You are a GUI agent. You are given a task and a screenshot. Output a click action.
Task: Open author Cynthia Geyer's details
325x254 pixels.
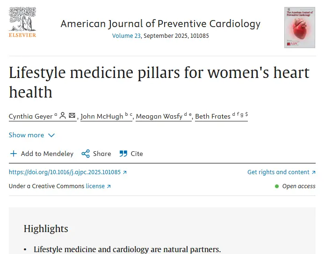point(30,116)
